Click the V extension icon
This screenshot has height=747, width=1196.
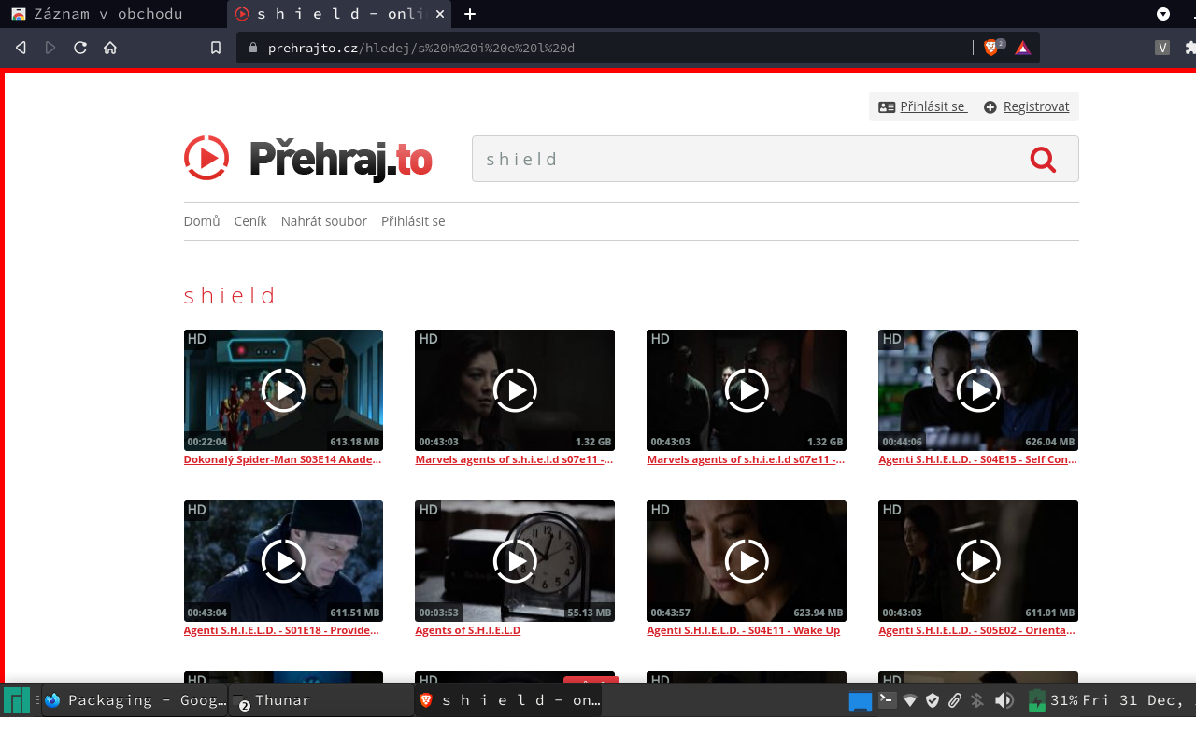(x=1162, y=48)
